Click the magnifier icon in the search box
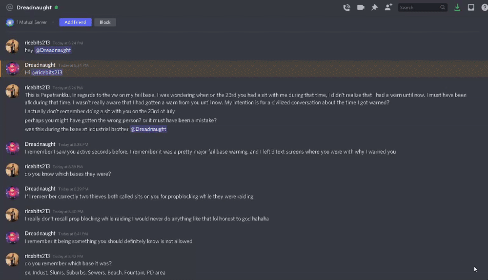 point(443,7)
